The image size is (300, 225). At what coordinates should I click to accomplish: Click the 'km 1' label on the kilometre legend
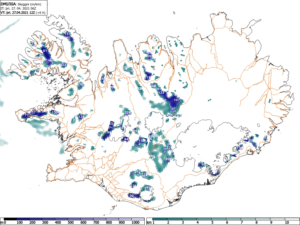(x=150, y=222)
